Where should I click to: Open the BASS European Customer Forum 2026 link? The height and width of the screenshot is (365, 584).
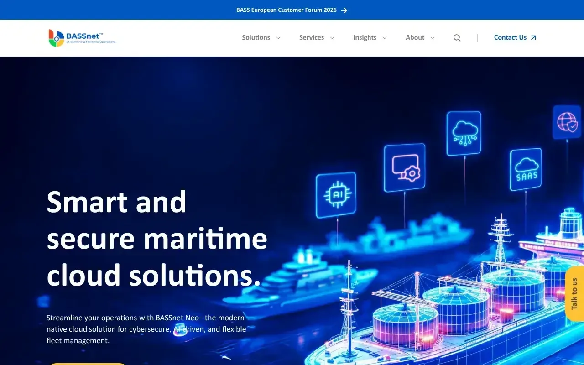pos(286,10)
